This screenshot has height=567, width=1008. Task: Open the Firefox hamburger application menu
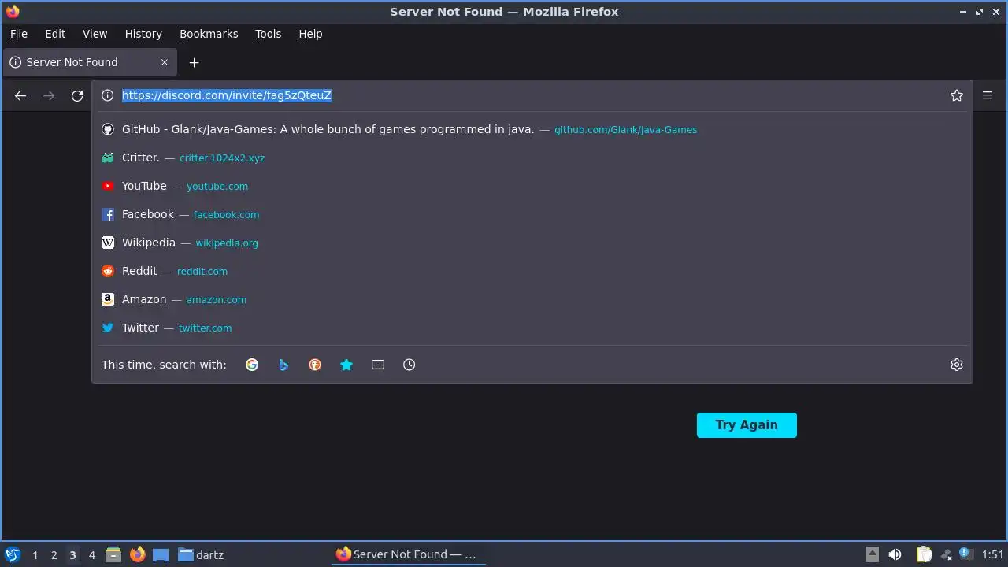coord(988,95)
